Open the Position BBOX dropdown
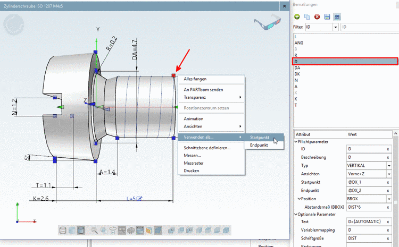 click(x=389, y=199)
